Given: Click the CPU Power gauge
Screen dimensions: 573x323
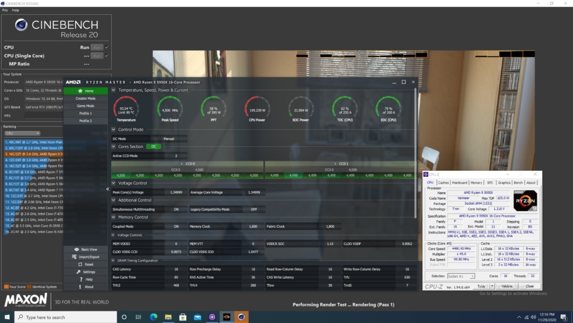Looking at the screenshot, I should point(257,108).
